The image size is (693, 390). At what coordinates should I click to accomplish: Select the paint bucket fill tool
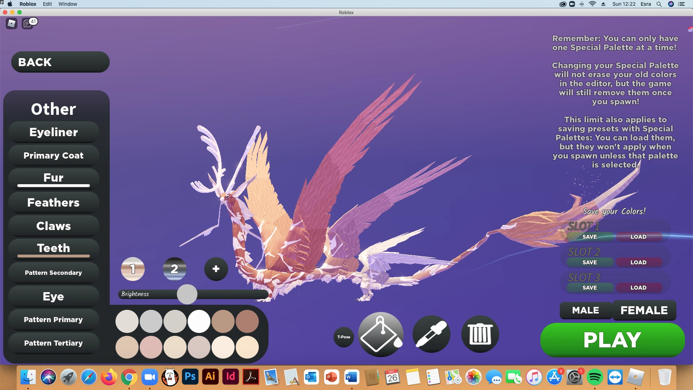point(380,334)
